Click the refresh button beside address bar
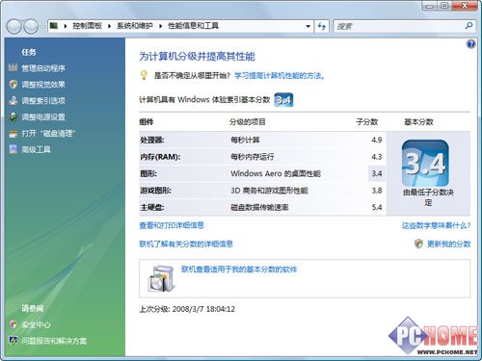This screenshot has width=482, height=361. pyautogui.click(x=322, y=26)
